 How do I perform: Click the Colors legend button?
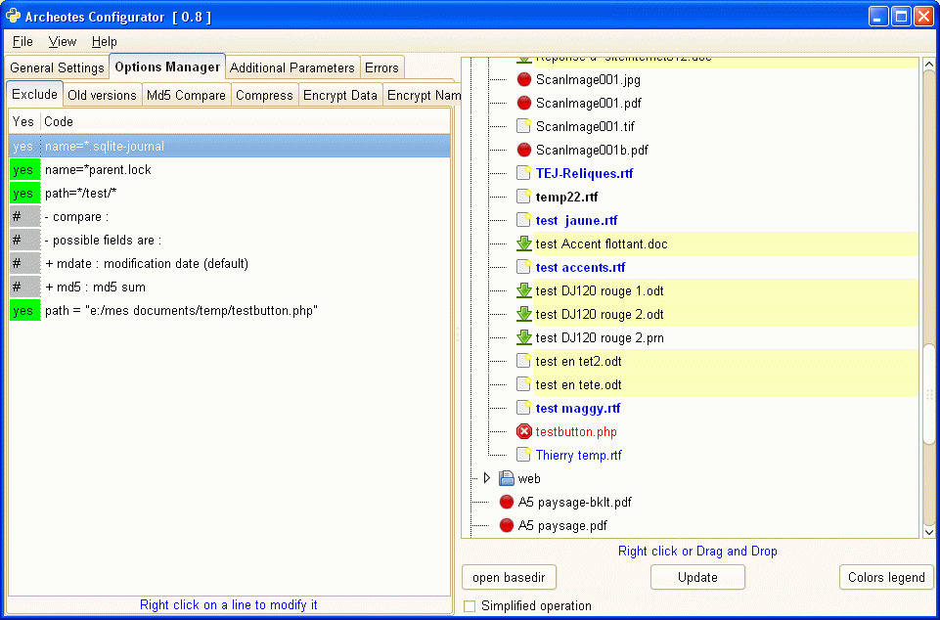[885, 577]
